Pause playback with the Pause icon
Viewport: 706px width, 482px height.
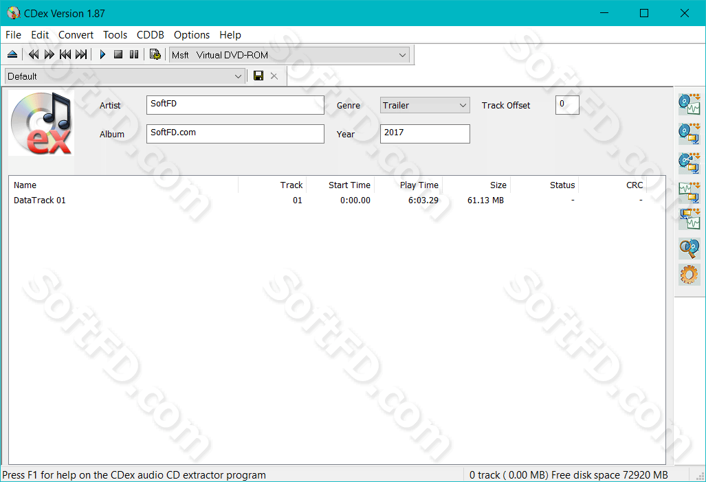(x=134, y=54)
